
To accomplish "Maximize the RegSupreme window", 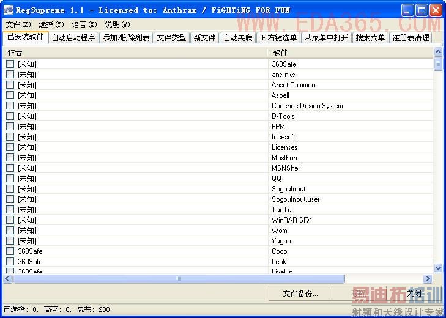I will click(x=422, y=10).
